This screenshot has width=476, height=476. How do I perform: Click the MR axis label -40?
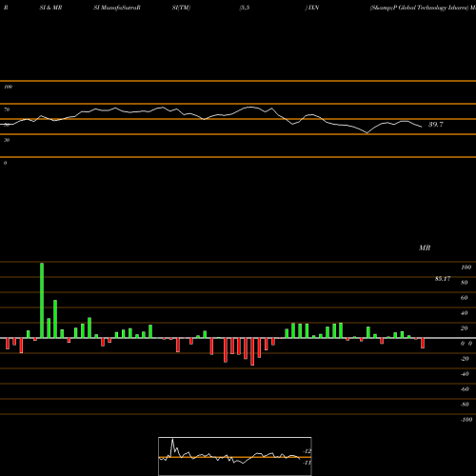pyautogui.click(x=465, y=374)
